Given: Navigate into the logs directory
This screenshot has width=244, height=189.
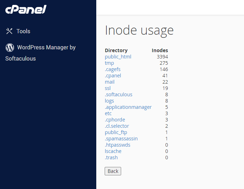Looking at the screenshot, I should (x=109, y=101).
